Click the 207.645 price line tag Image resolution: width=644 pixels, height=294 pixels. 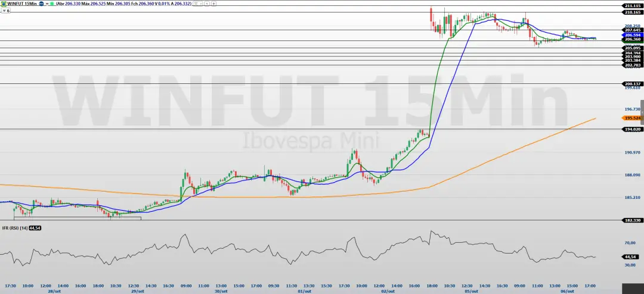[631, 30]
